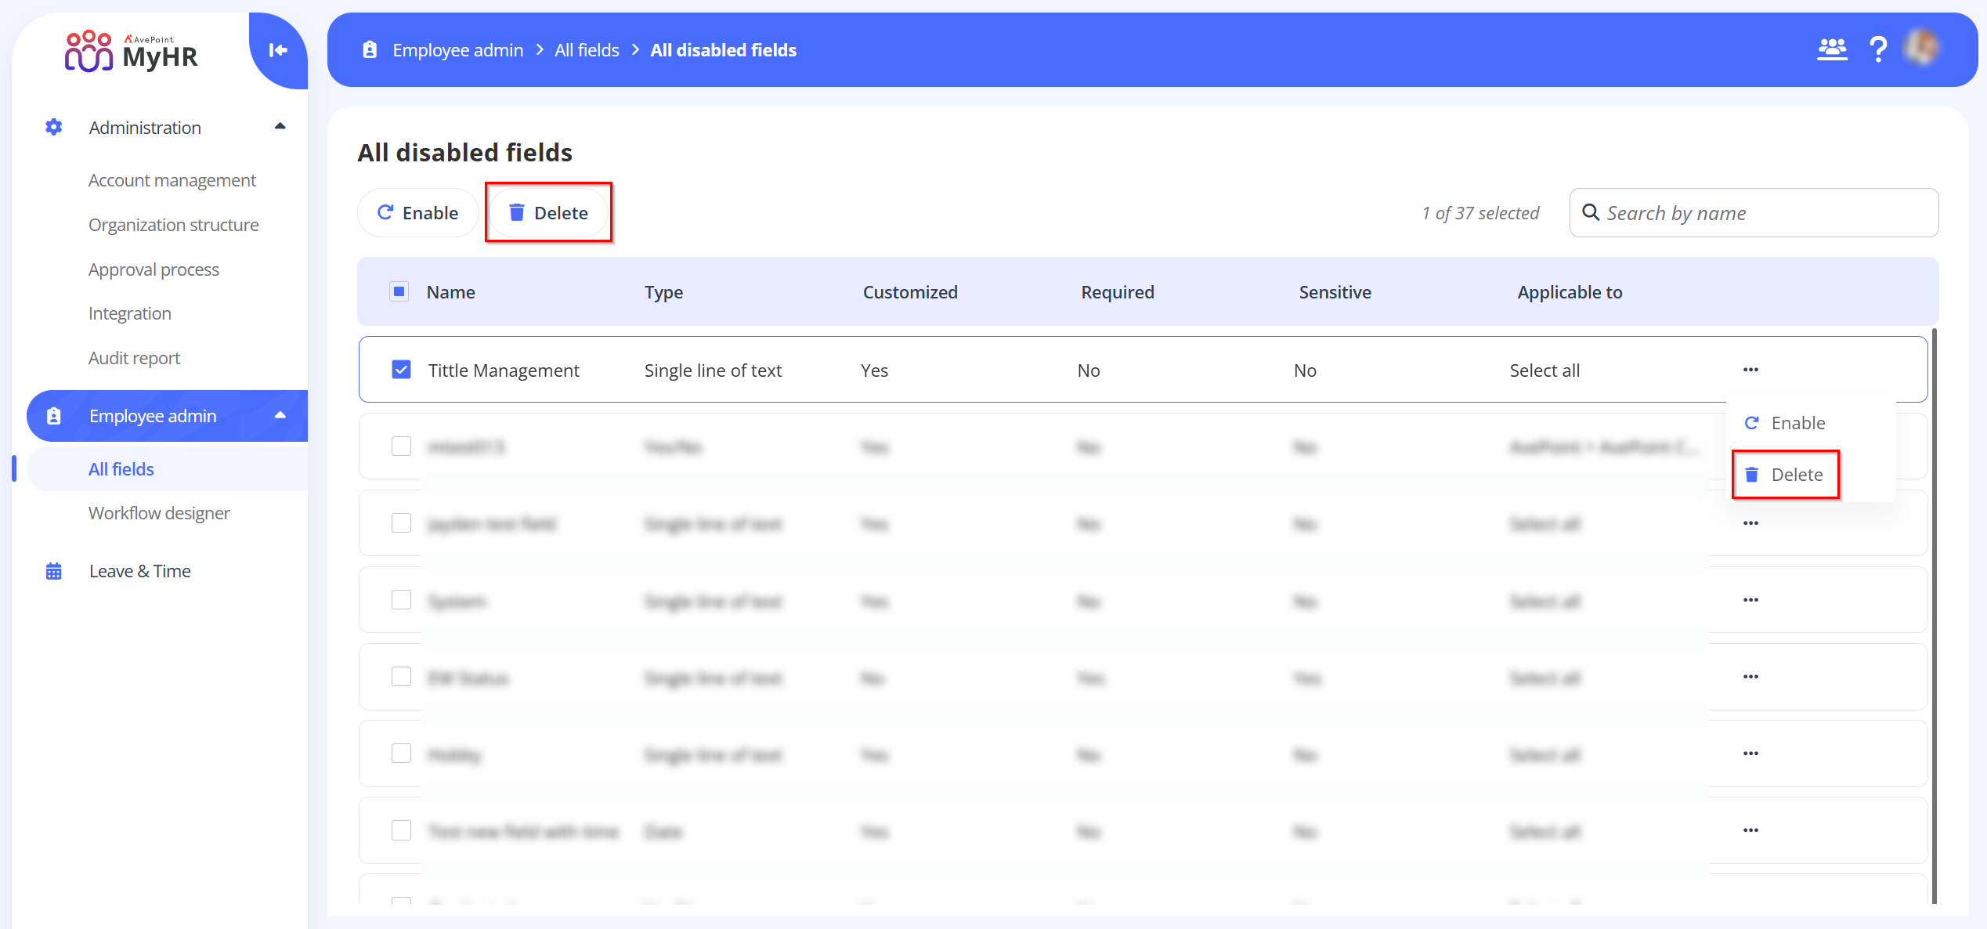Choose Delete in the row context menu
This screenshot has width=1987, height=929.
(x=1785, y=475)
